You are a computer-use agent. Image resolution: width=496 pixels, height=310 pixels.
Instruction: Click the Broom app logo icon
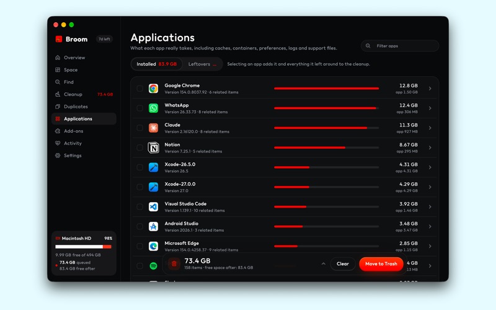pyautogui.click(x=59, y=39)
